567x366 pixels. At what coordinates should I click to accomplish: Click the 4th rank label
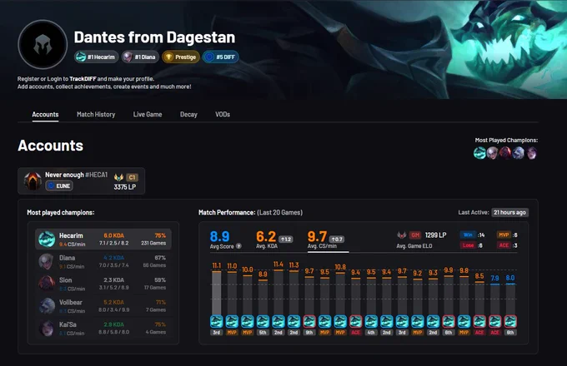tap(371, 333)
